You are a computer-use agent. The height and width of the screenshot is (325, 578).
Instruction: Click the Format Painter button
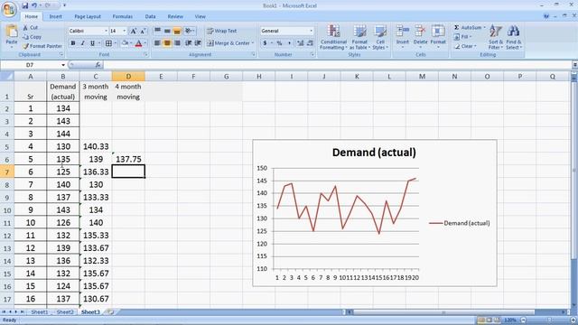click(42, 46)
